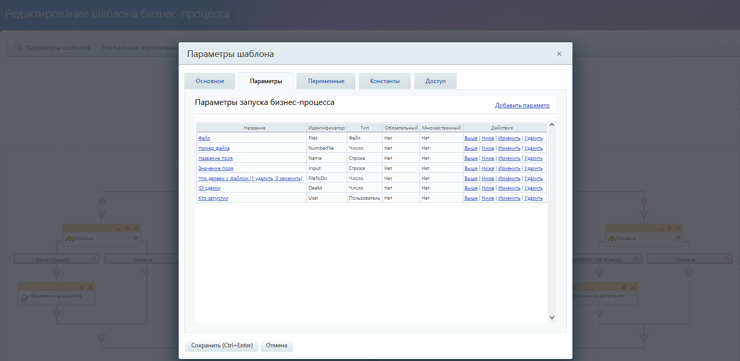This screenshot has width=740, height=361.
Task: Select the Константы tab
Action: (x=385, y=81)
